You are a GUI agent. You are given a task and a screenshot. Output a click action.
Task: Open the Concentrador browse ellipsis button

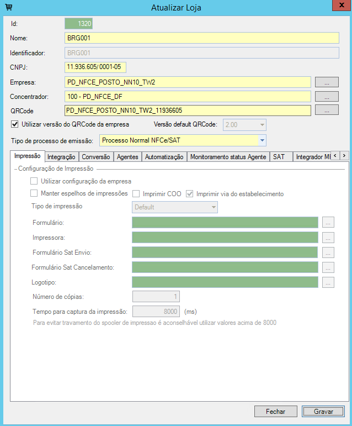point(327,97)
